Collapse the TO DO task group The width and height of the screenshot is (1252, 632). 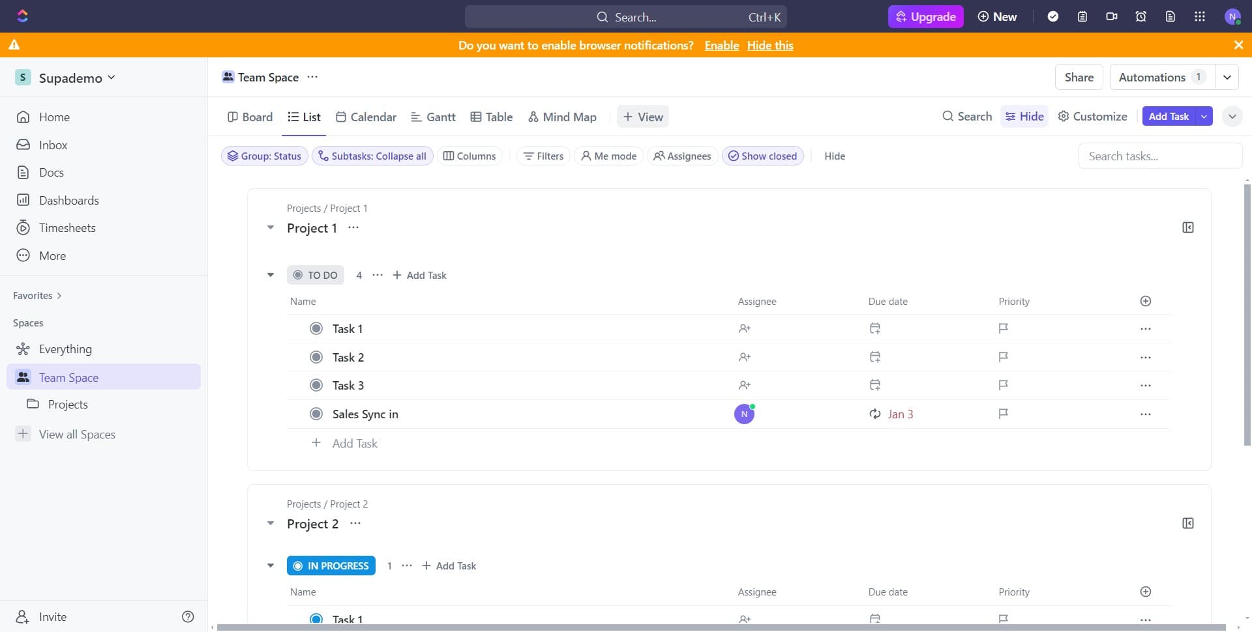tap(271, 275)
